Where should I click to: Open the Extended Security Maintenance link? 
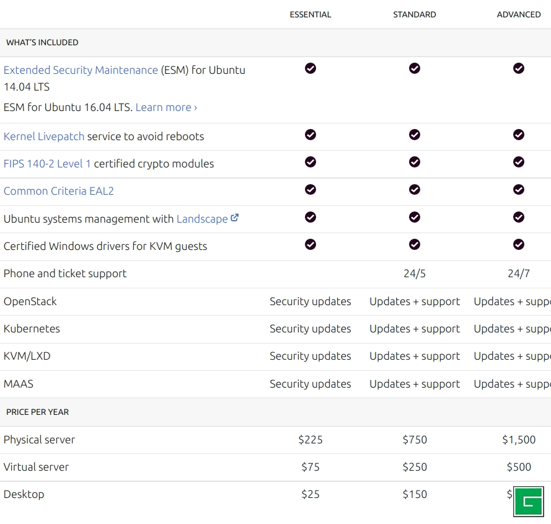tap(81, 70)
